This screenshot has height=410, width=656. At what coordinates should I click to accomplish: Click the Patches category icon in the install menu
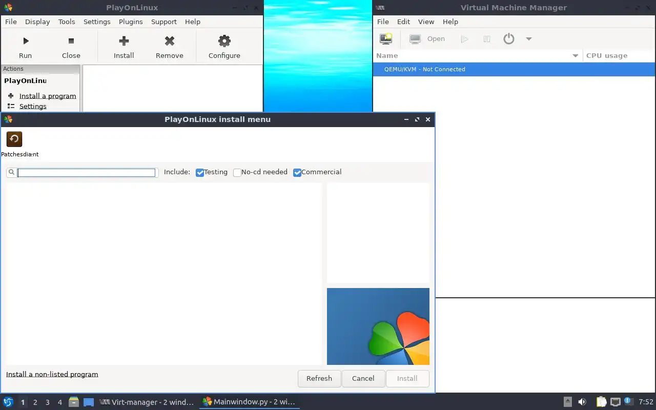[x=14, y=139]
